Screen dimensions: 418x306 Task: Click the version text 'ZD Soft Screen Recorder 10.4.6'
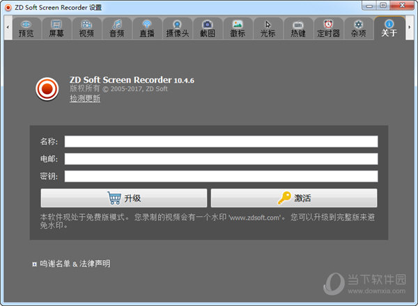click(x=132, y=80)
